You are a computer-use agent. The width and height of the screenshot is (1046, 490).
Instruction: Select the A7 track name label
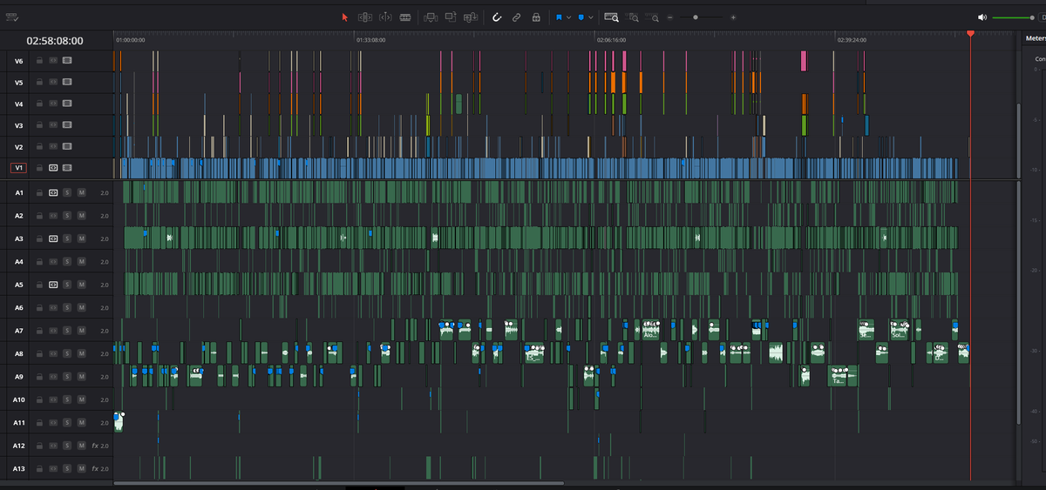point(19,331)
